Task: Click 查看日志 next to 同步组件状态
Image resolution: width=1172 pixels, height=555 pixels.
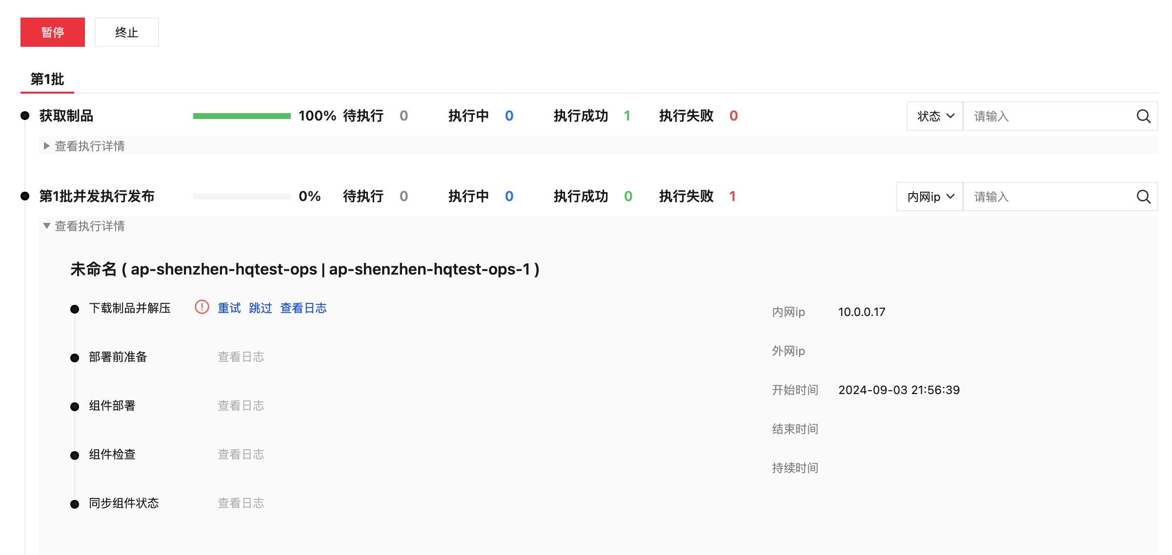Action: pyautogui.click(x=241, y=503)
